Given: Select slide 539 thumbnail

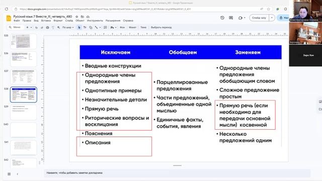Looking at the screenshot, I should click(x=24, y=112).
